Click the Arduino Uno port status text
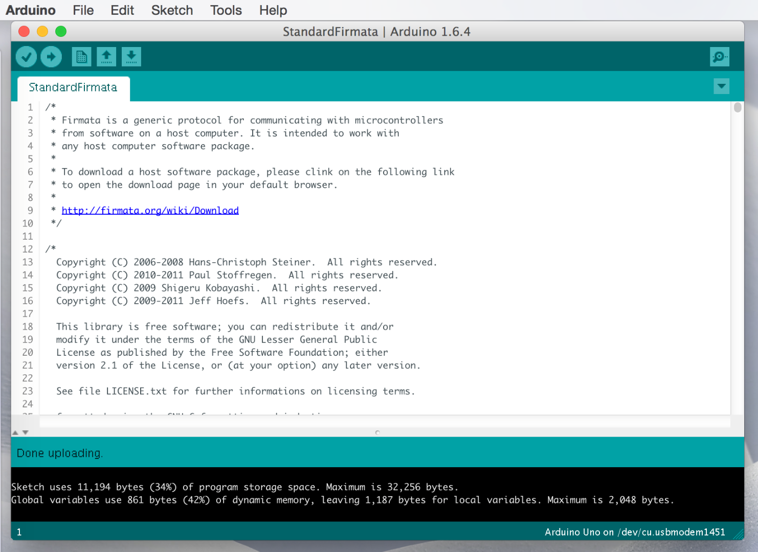758x552 pixels. click(635, 532)
